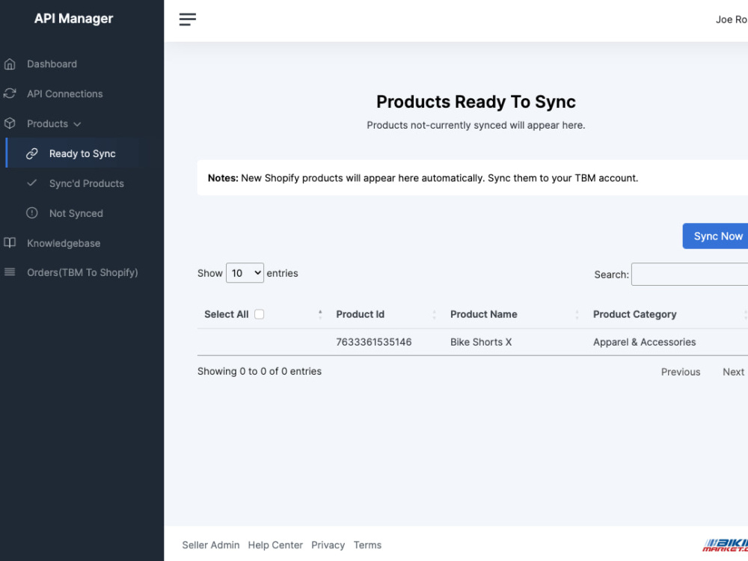Go to Next table page
This screenshot has height=561, width=748.
733,372
